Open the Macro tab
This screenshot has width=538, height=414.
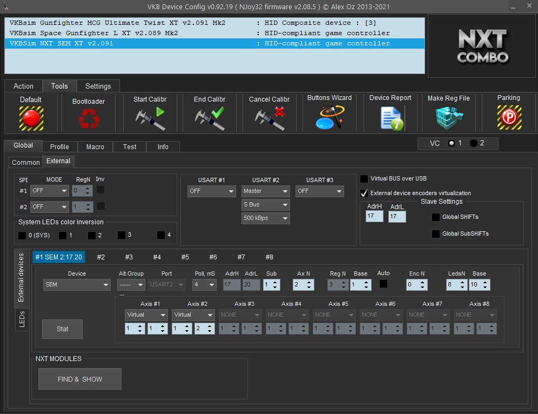[95, 147]
